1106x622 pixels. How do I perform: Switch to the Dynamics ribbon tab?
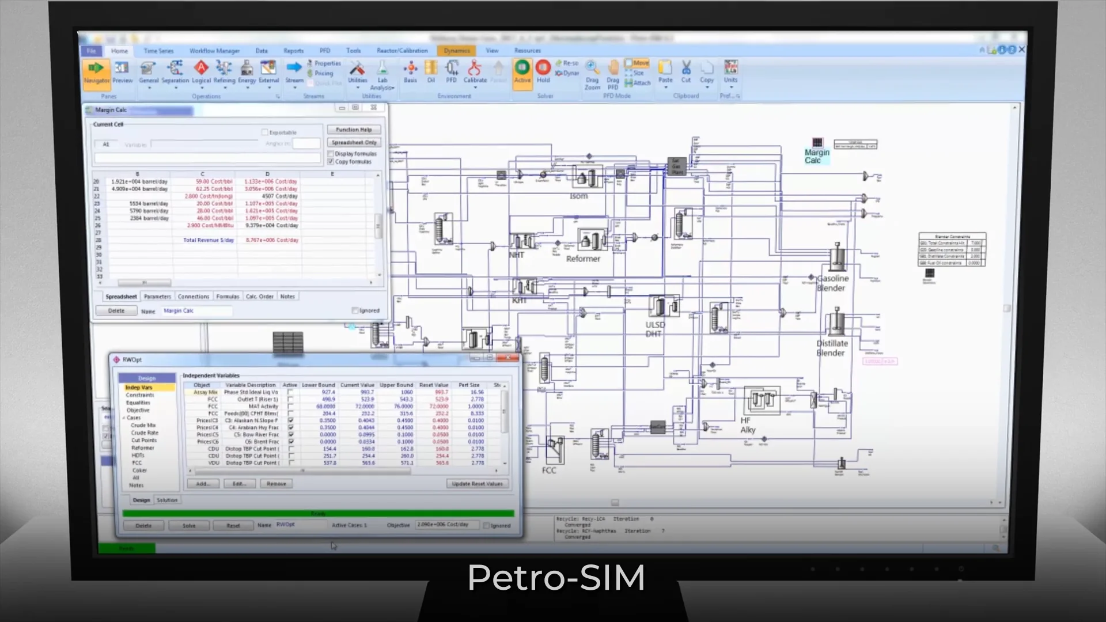[x=456, y=51]
